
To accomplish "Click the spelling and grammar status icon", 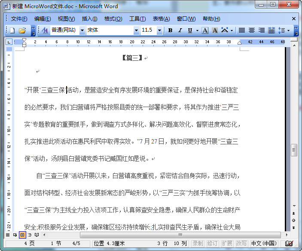I will click(289, 244).
